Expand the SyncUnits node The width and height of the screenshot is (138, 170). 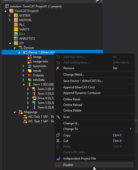(23, 66)
